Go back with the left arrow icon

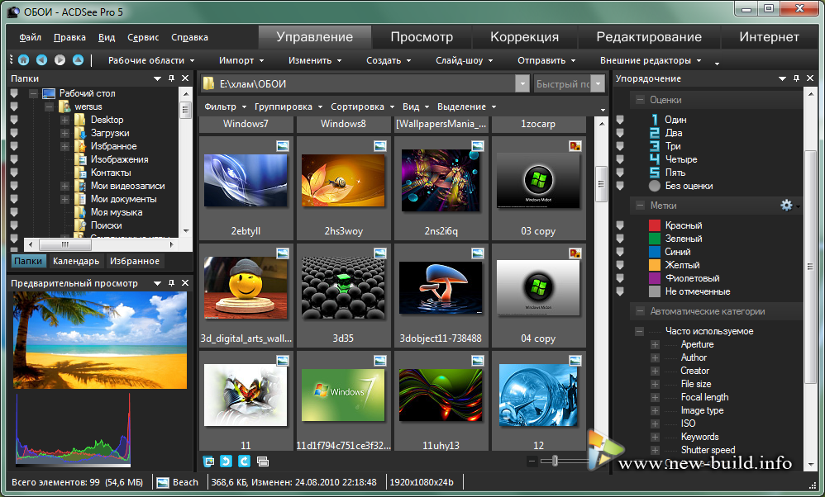click(41, 60)
